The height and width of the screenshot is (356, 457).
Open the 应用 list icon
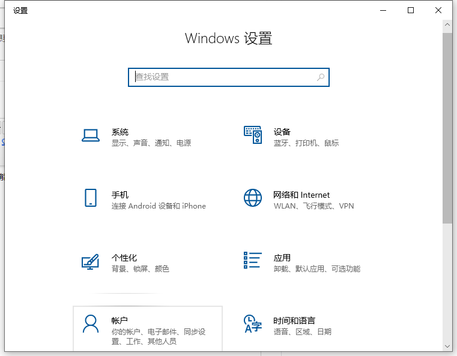click(x=253, y=260)
